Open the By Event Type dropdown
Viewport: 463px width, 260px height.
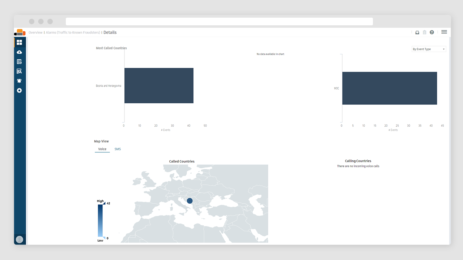(x=429, y=49)
